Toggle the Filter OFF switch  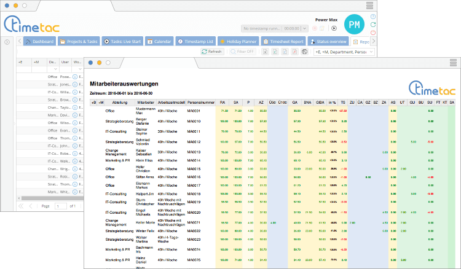tap(244, 52)
